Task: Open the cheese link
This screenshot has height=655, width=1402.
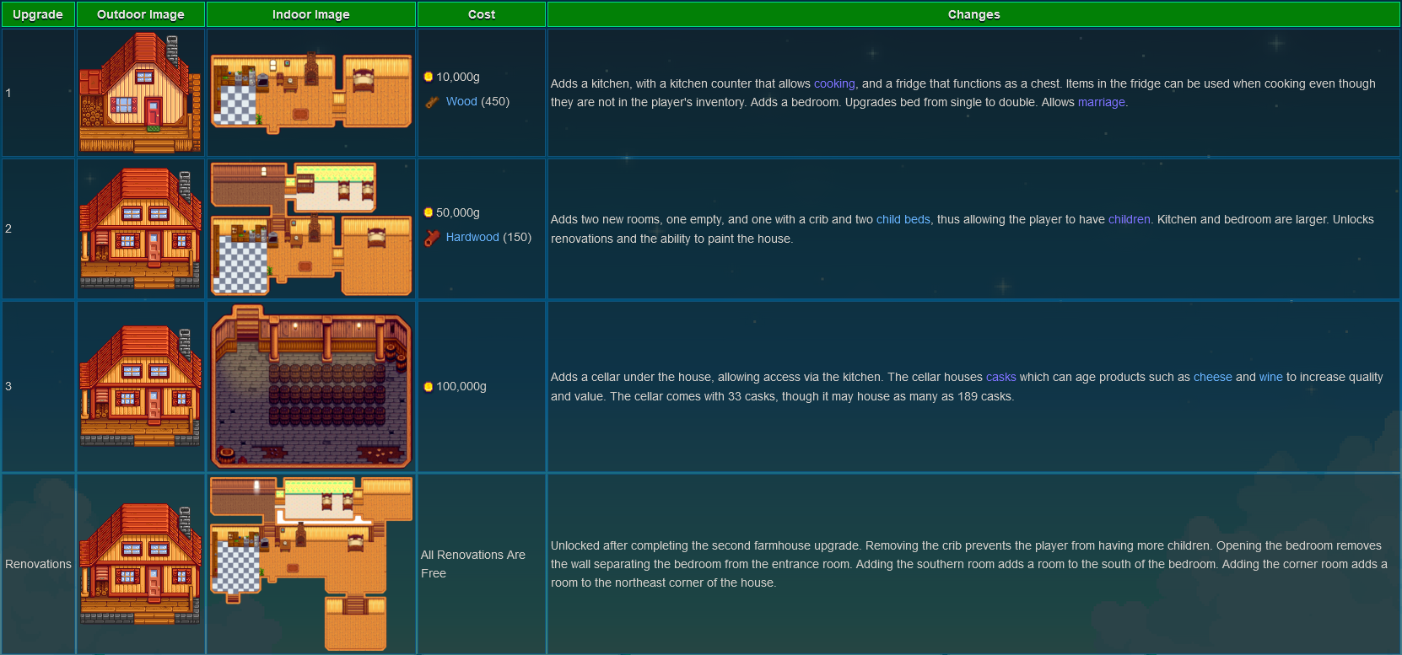Action: [1213, 377]
